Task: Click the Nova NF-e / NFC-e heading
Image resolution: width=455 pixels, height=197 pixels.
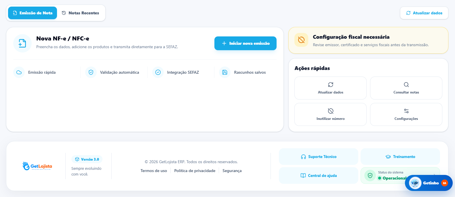Action: 63,38
